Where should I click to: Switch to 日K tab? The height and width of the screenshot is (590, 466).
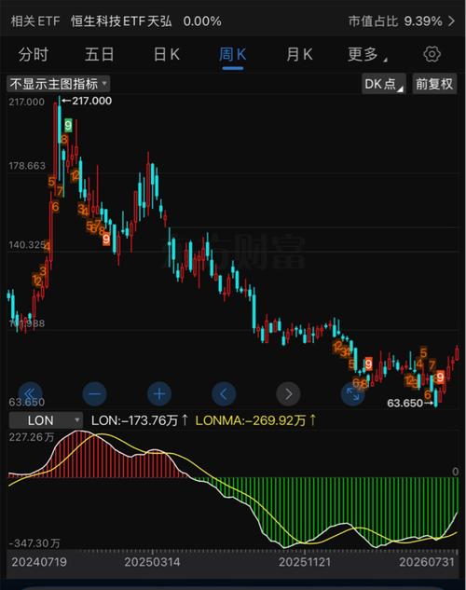(167, 55)
